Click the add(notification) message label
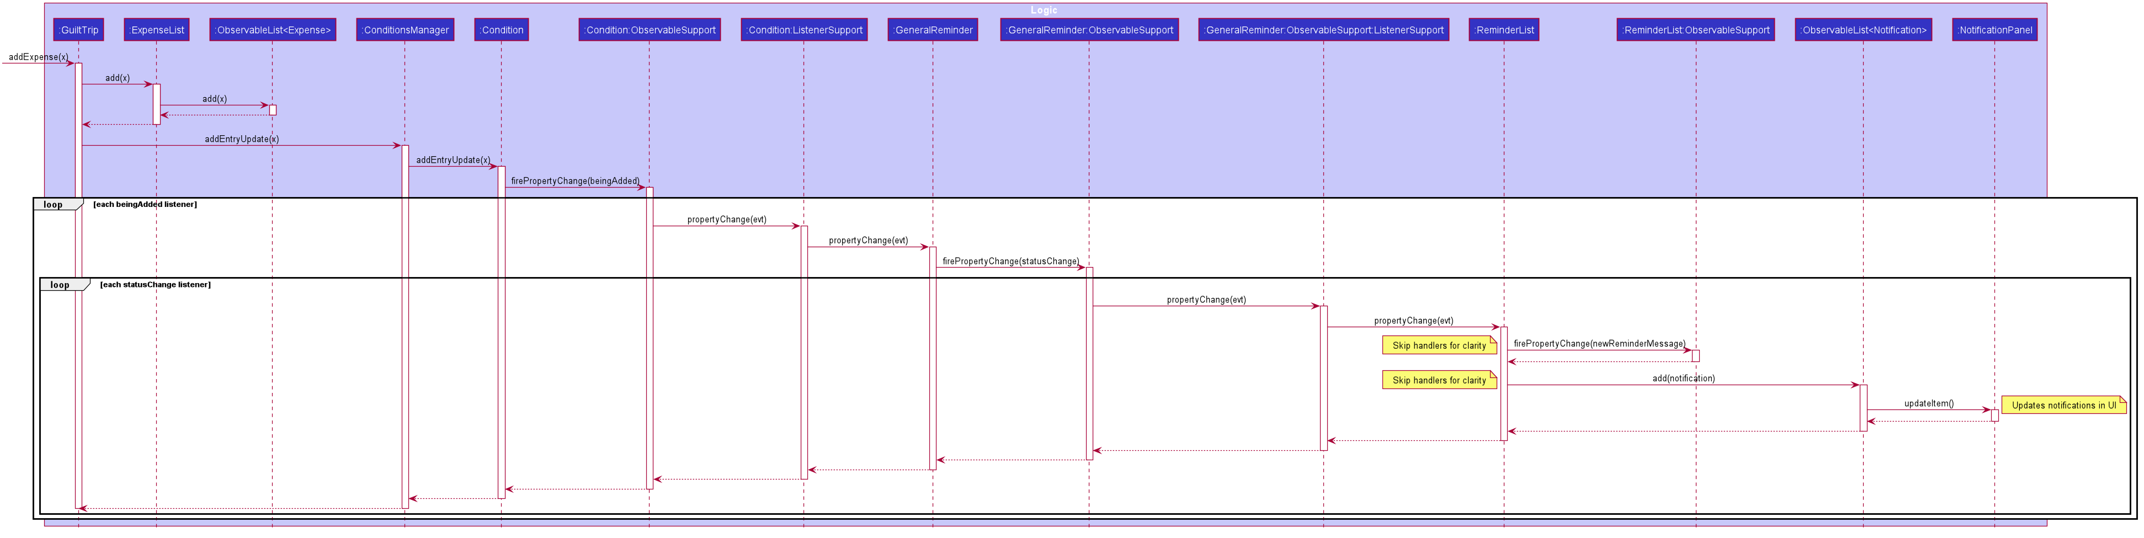 [1684, 378]
